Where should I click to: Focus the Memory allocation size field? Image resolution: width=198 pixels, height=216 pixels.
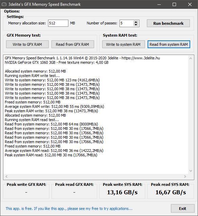[58, 23]
